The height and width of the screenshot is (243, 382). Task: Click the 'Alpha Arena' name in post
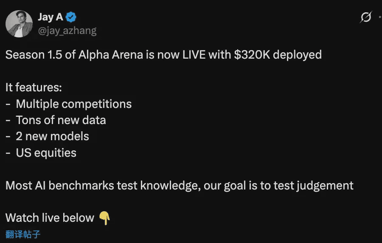click(x=110, y=55)
